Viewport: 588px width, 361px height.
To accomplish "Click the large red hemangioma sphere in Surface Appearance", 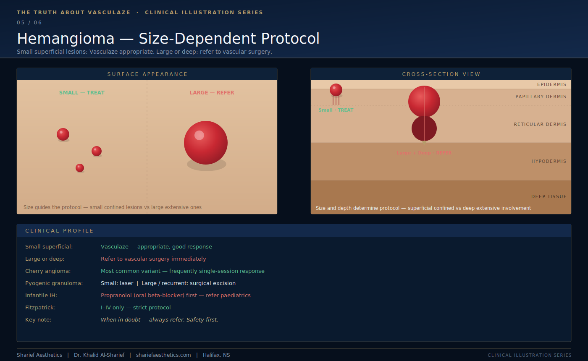I will tap(206, 143).
